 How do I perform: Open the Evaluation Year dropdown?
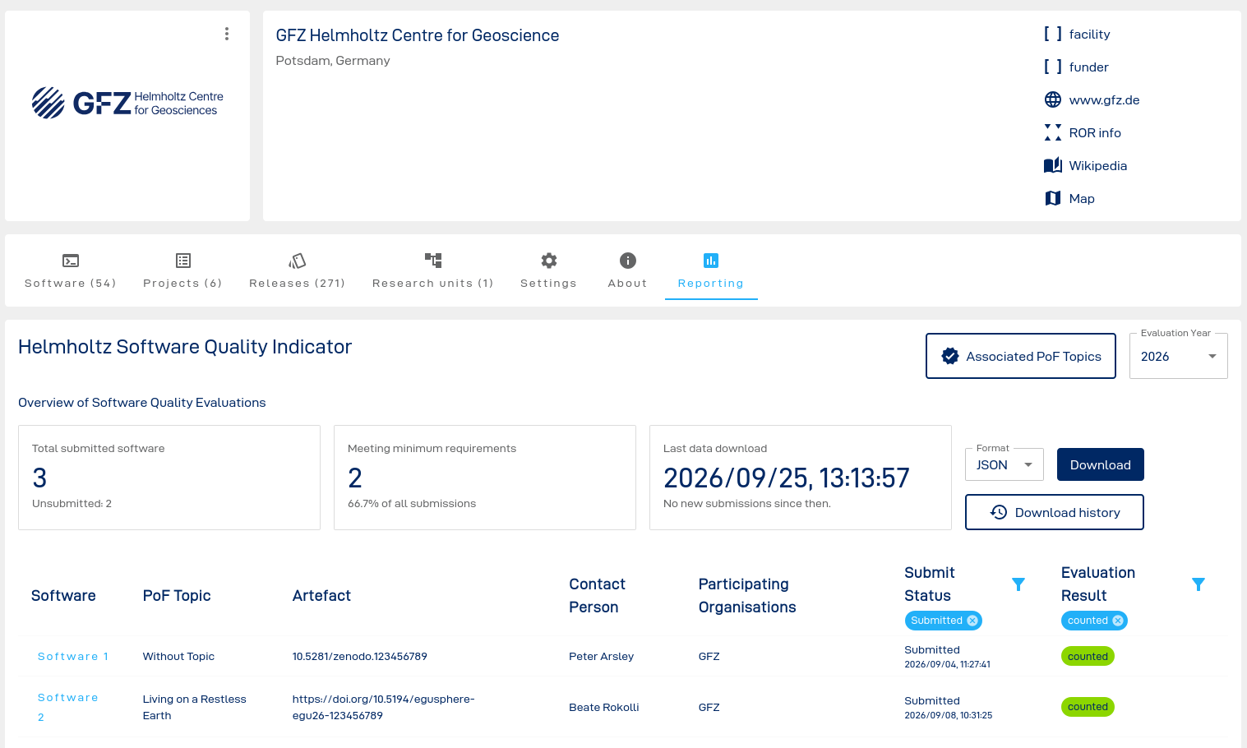[1179, 356]
